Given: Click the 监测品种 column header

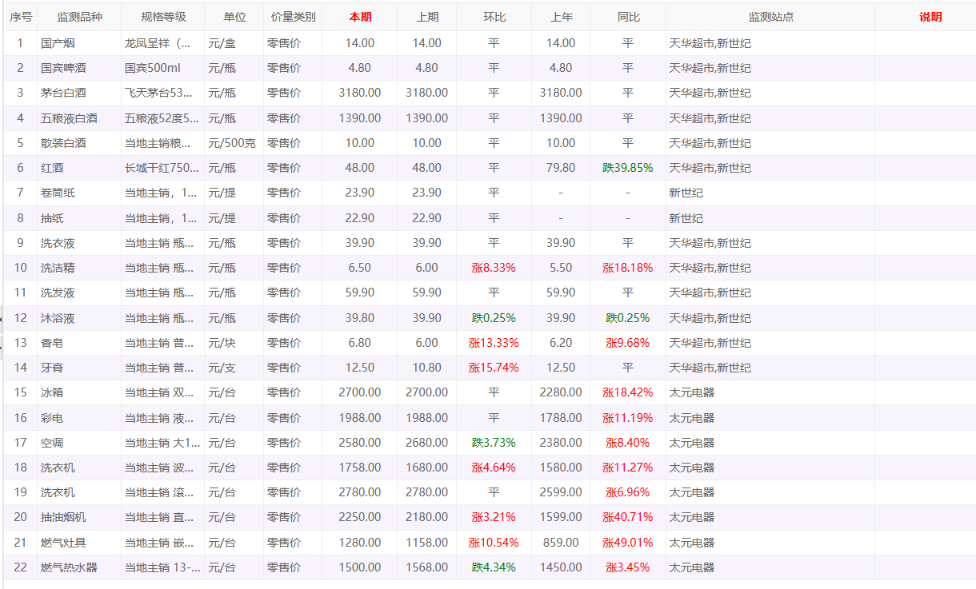Looking at the screenshot, I should 79,17.
